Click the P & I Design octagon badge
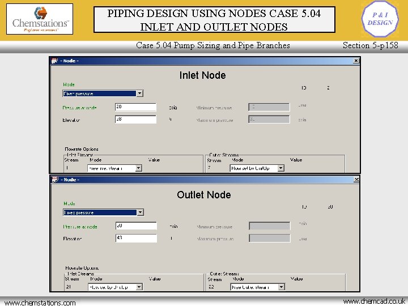408x306 pixels. point(380,19)
